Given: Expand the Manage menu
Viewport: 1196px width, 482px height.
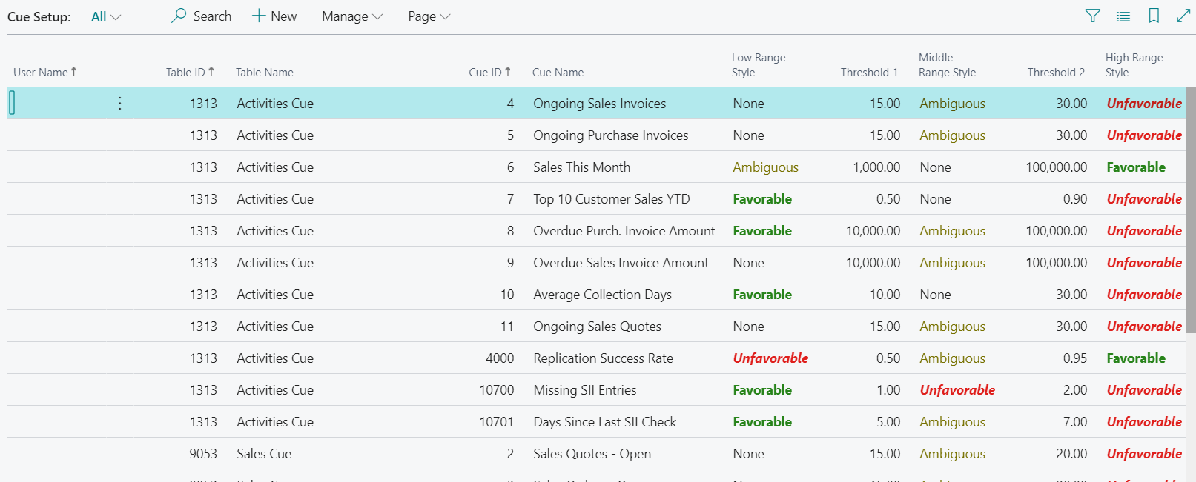Looking at the screenshot, I should click(351, 16).
